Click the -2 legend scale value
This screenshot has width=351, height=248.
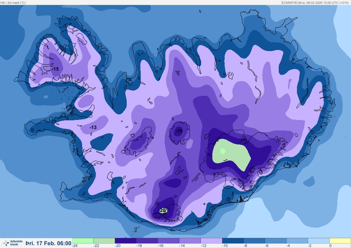tap(310, 246)
